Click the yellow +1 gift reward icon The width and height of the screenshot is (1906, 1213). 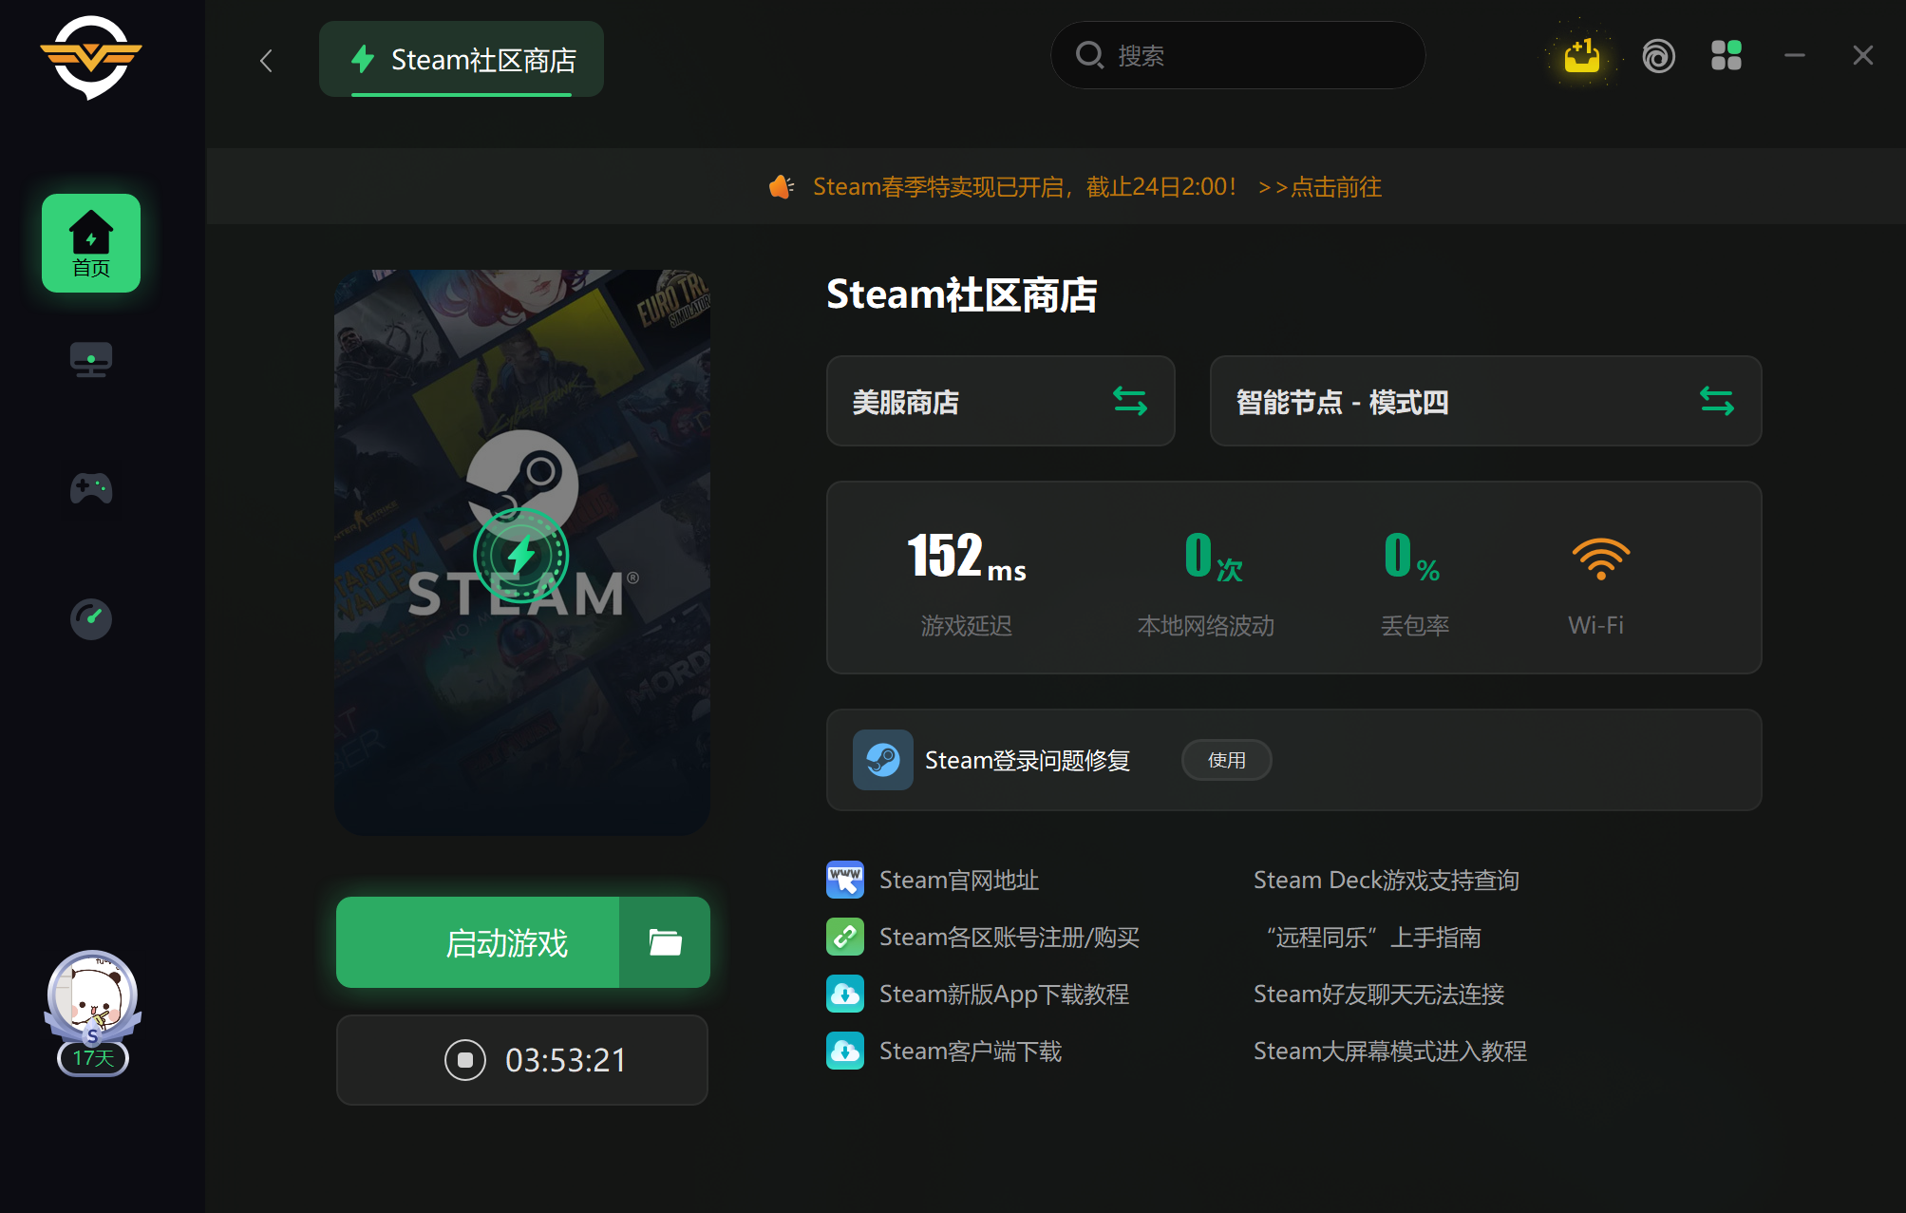coord(1581,56)
